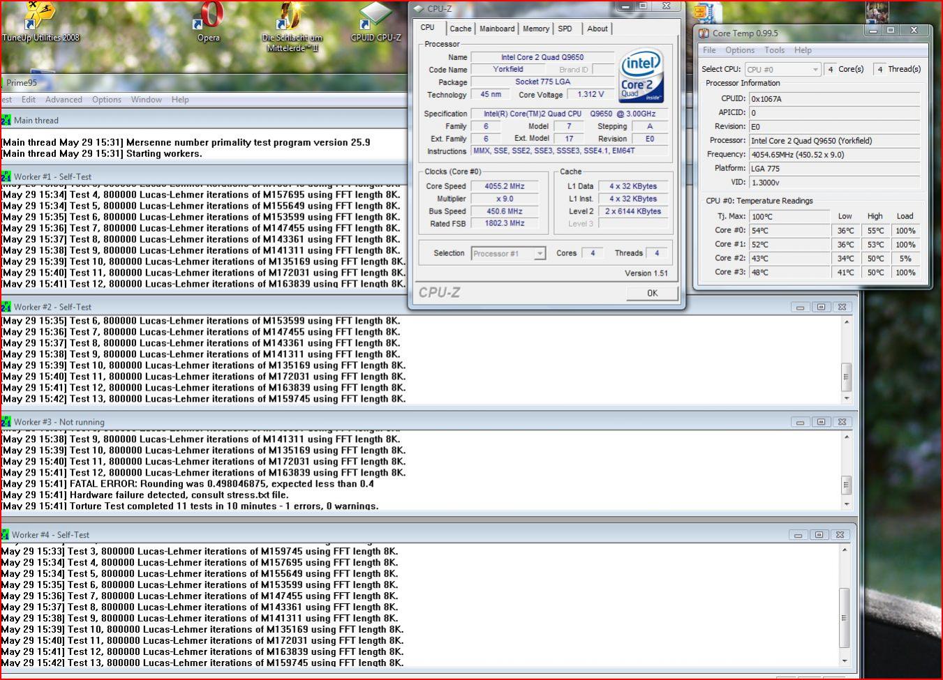Click the Intel Core 2 Quad logo

(641, 75)
